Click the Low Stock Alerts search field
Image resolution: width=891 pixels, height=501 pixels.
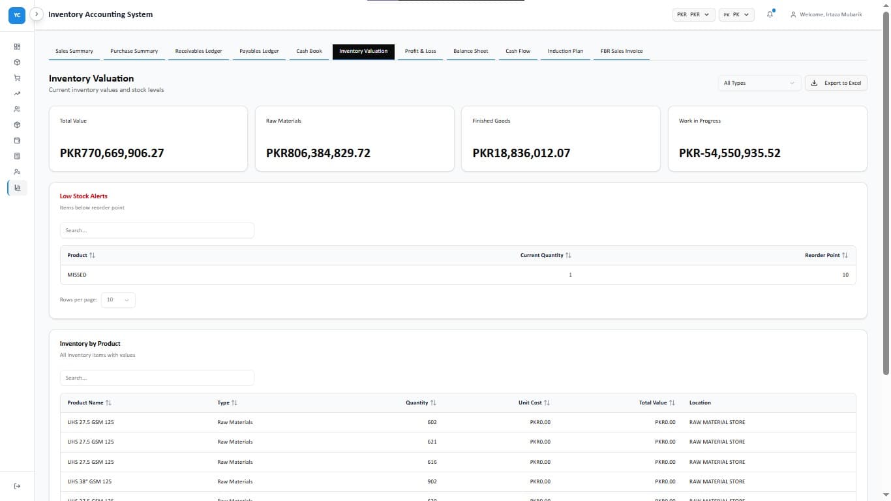coord(157,230)
